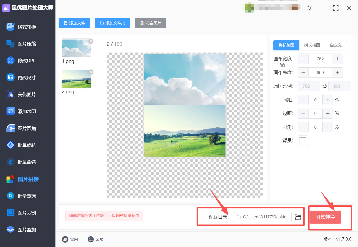Screen dimensions: 358x247
Task: Click the 清空图片 button
Action: [x=150, y=23]
